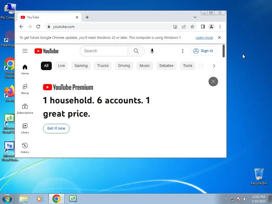Open the Windows Start menu

[x=7, y=199]
